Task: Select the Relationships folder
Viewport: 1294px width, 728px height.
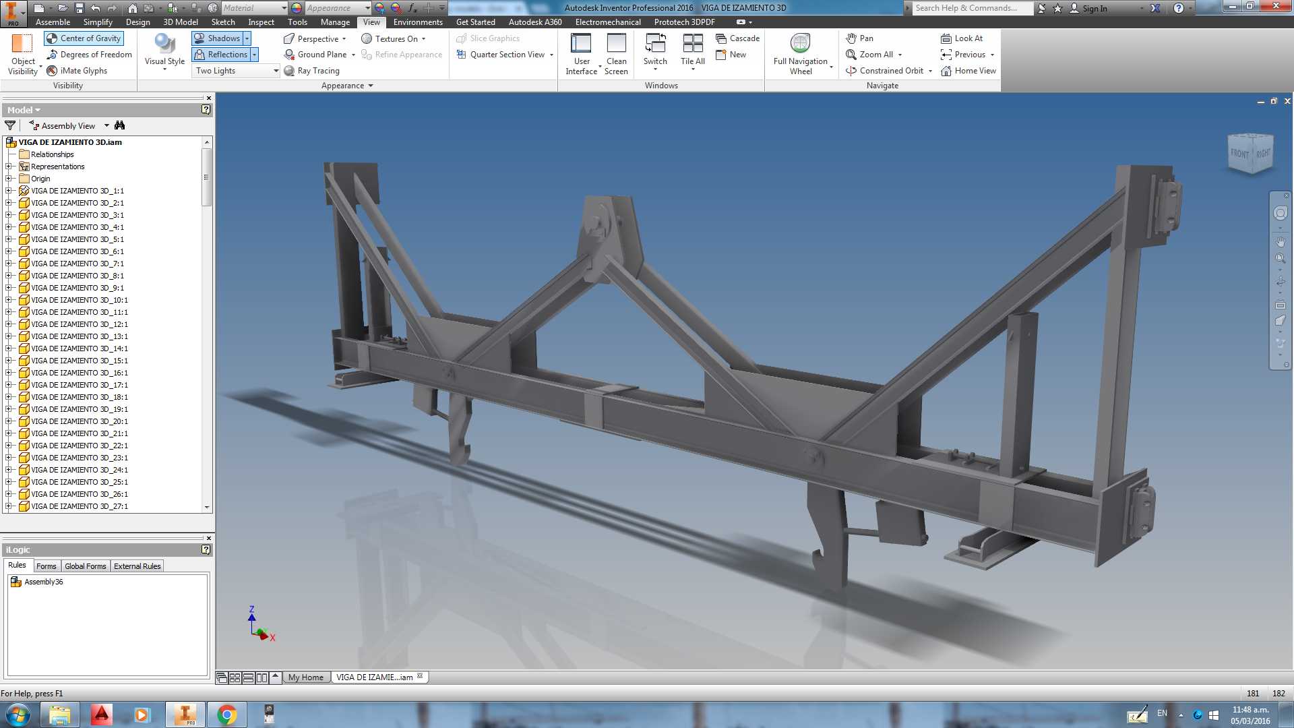Action: click(52, 154)
